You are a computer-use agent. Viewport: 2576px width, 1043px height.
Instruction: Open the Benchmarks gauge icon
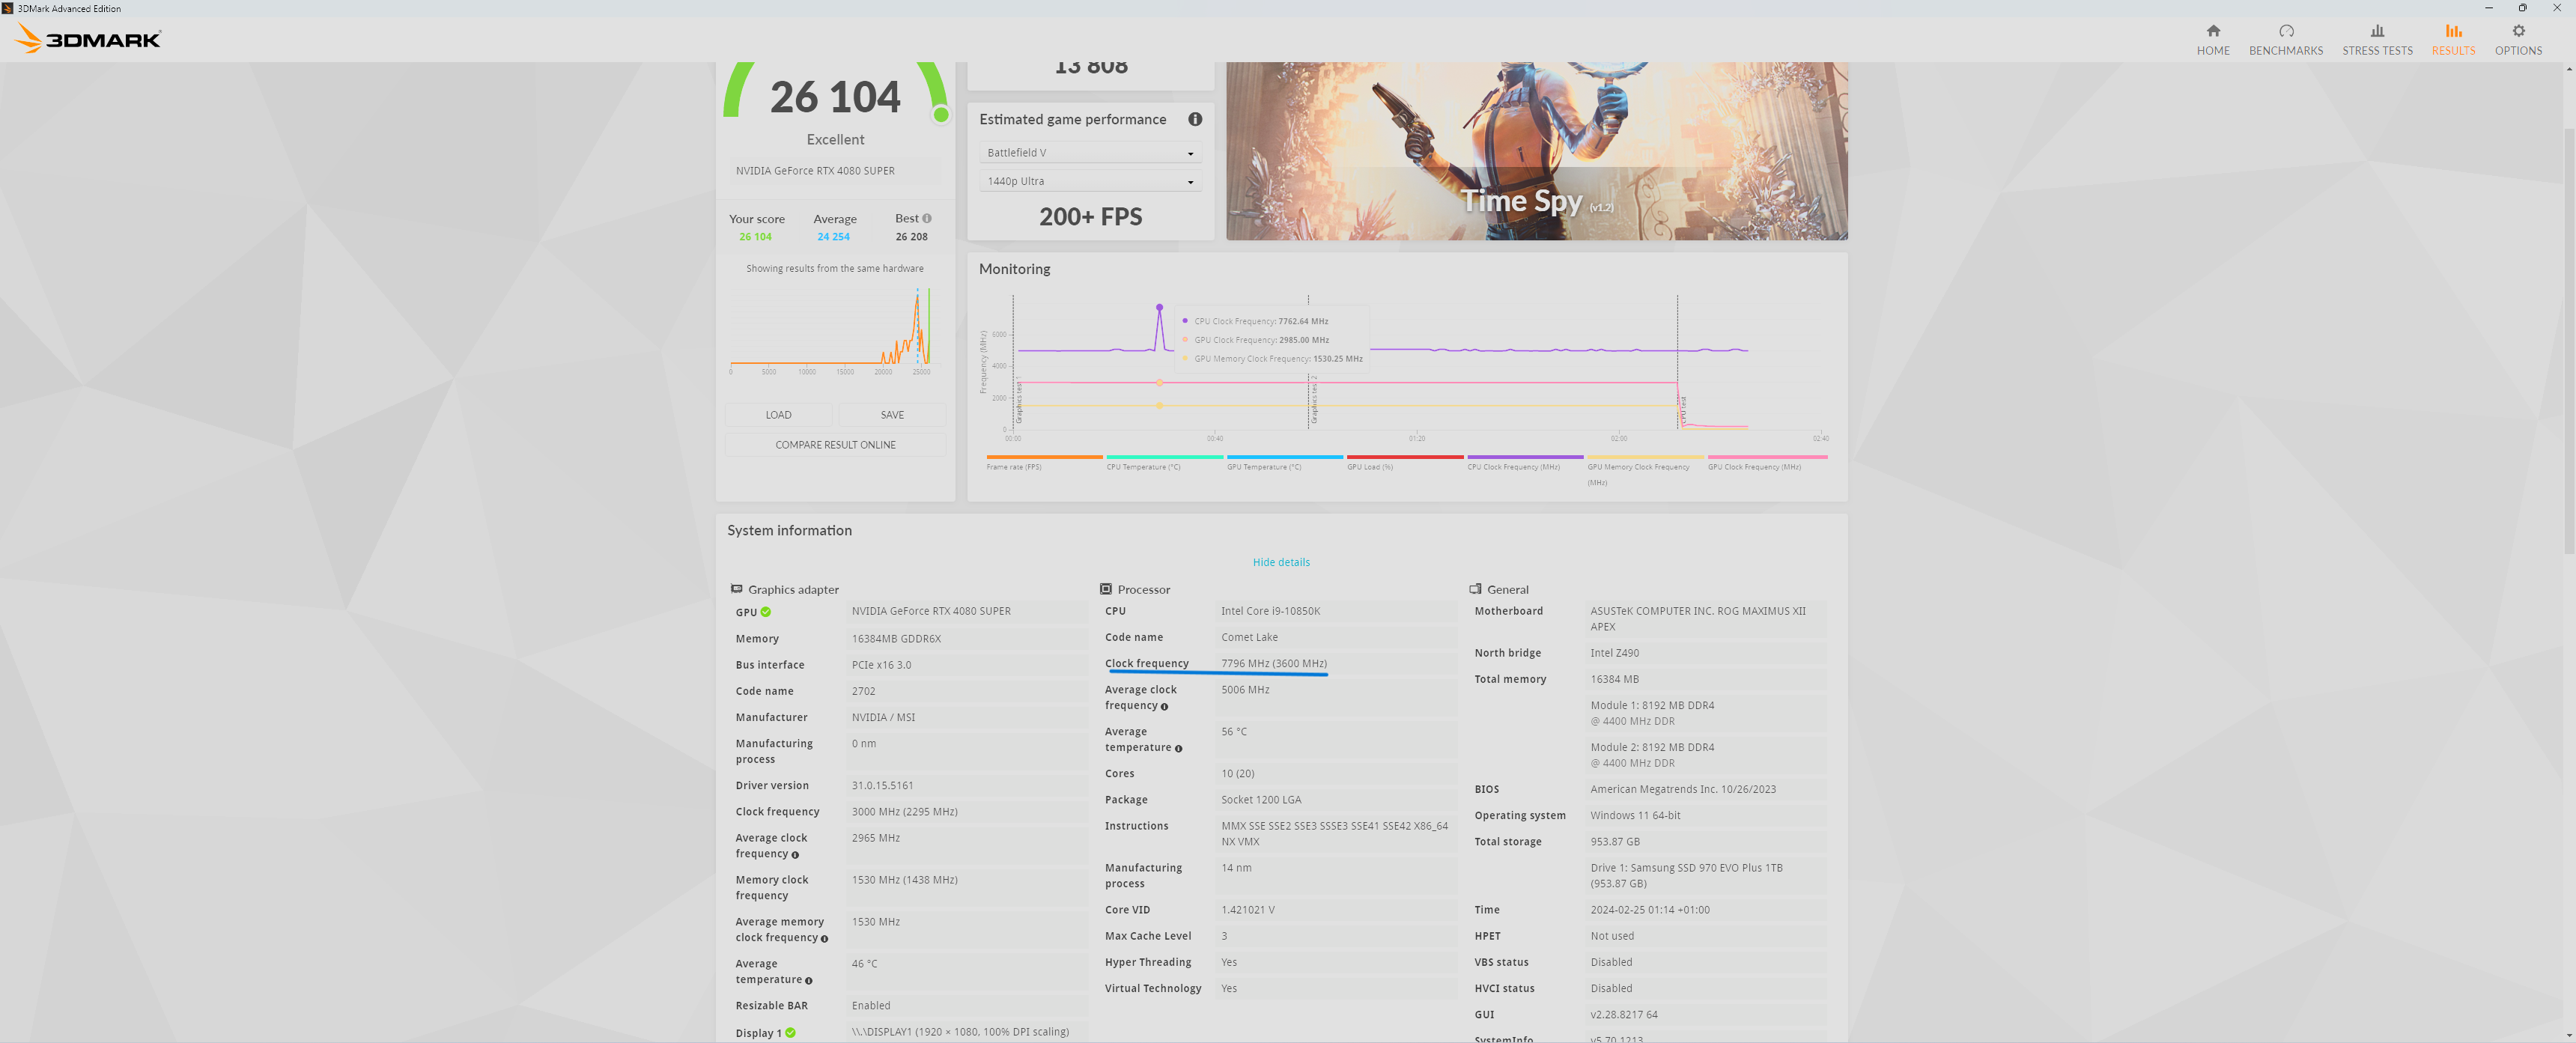click(x=2285, y=31)
